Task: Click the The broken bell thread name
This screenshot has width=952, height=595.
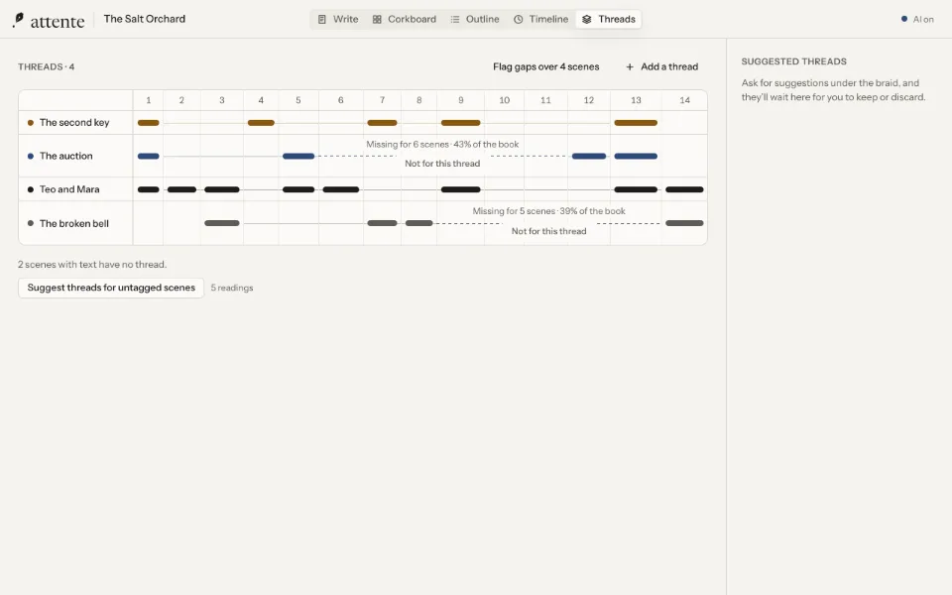Action: (74, 223)
